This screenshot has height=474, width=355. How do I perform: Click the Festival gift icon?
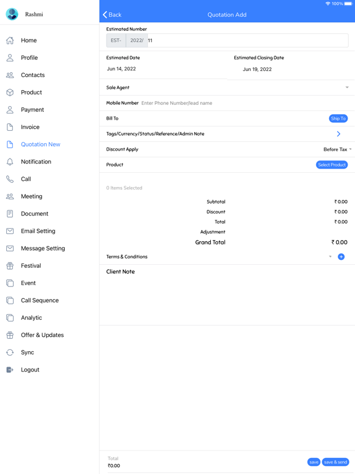point(10,266)
